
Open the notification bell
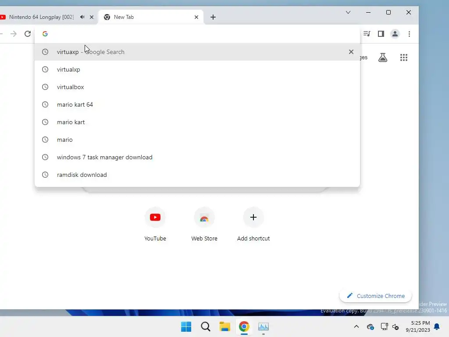click(437, 326)
